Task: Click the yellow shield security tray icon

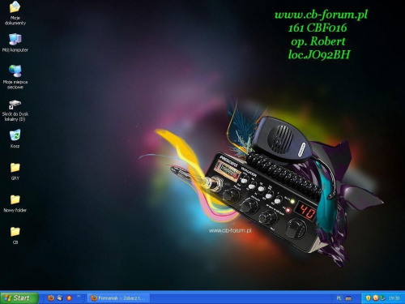Action: click(x=368, y=298)
